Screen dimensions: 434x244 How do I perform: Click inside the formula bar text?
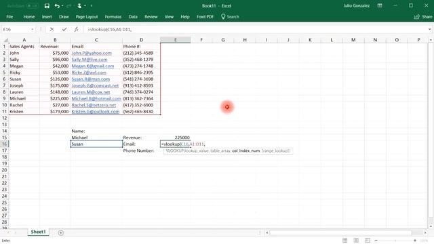pos(110,29)
